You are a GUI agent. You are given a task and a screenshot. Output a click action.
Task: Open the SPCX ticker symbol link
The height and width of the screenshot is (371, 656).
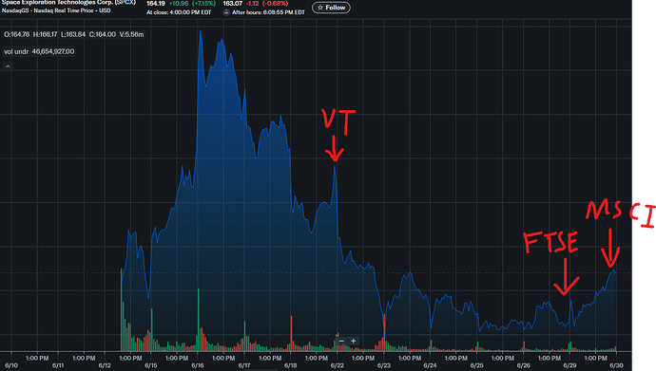125,3
